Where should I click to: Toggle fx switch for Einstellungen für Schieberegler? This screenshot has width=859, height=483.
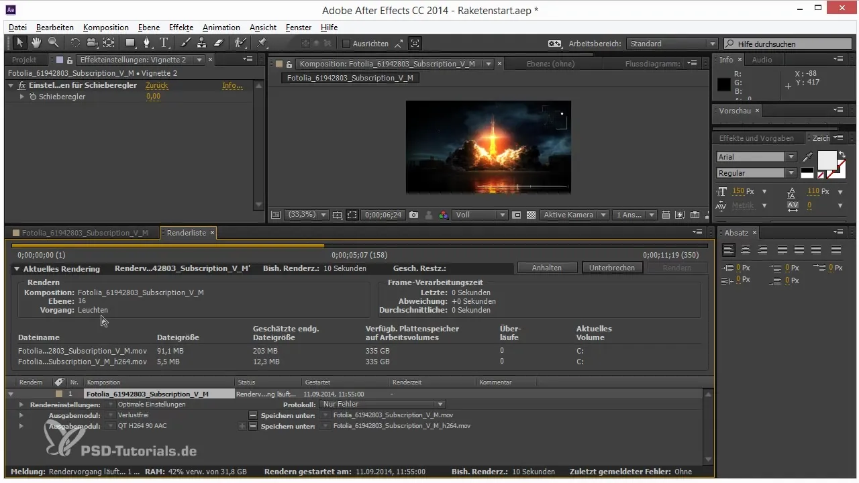tap(21, 86)
